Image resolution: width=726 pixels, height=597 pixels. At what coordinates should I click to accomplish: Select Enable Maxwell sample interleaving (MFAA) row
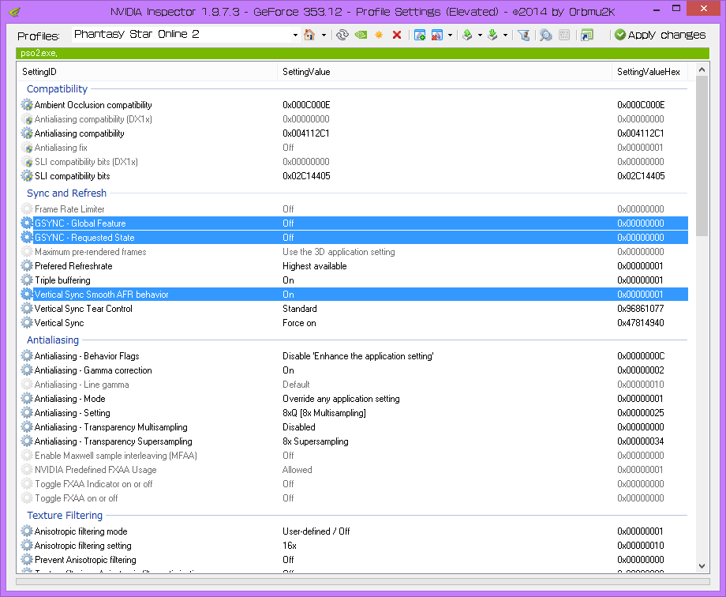[x=354, y=456]
